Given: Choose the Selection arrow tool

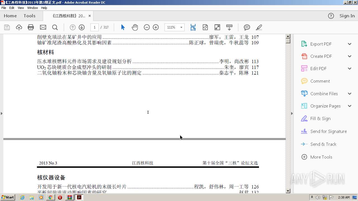Looking at the screenshot, I should (123, 27).
